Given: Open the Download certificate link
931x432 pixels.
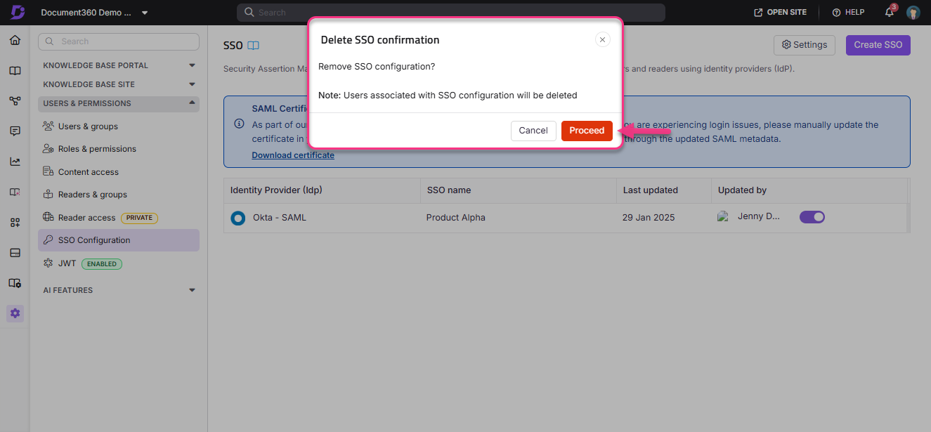Looking at the screenshot, I should (293, 155).
